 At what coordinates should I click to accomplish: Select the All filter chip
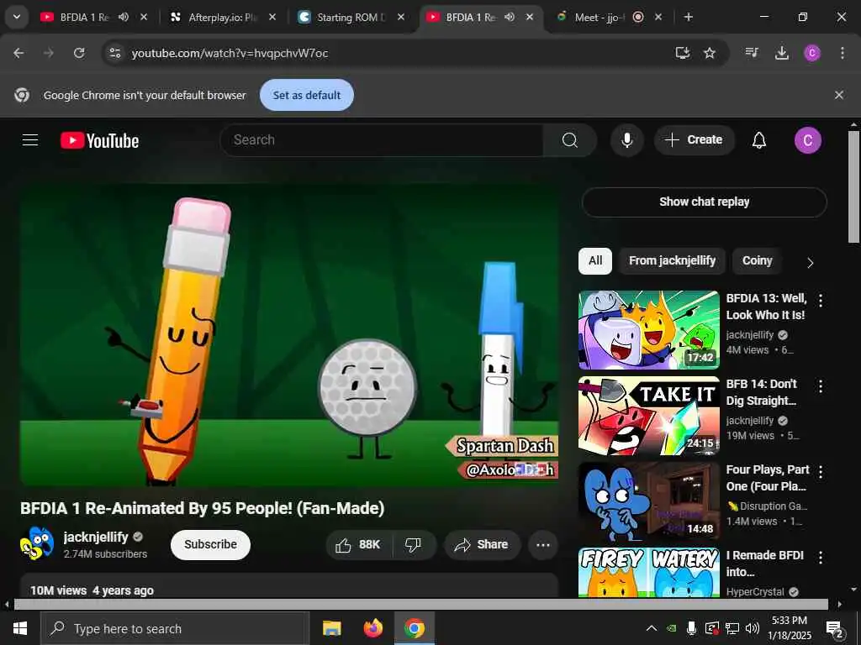coord(595,261)
